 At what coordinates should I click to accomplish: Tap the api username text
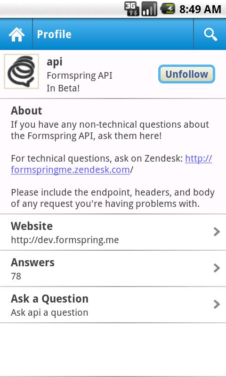coord(55,62)
